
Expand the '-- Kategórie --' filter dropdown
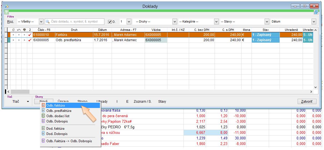[x=216, y=22]
